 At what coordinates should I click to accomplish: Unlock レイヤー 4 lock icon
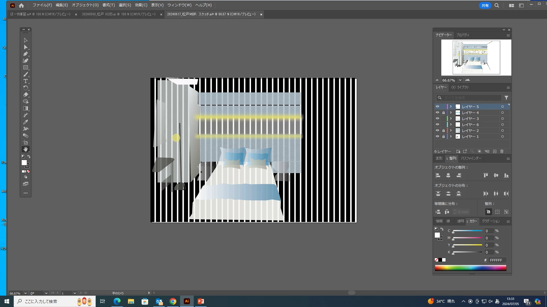443,113
